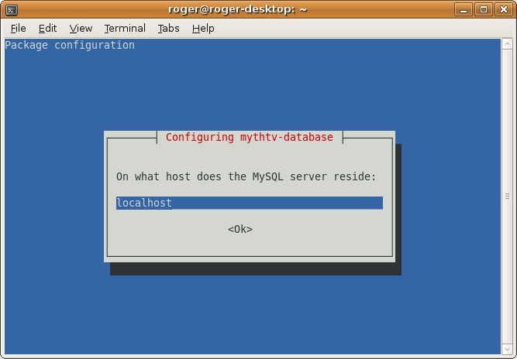This screenshot has width=517, height=359.
Task: Open the Edit menu
Action: tap(47, 29)
